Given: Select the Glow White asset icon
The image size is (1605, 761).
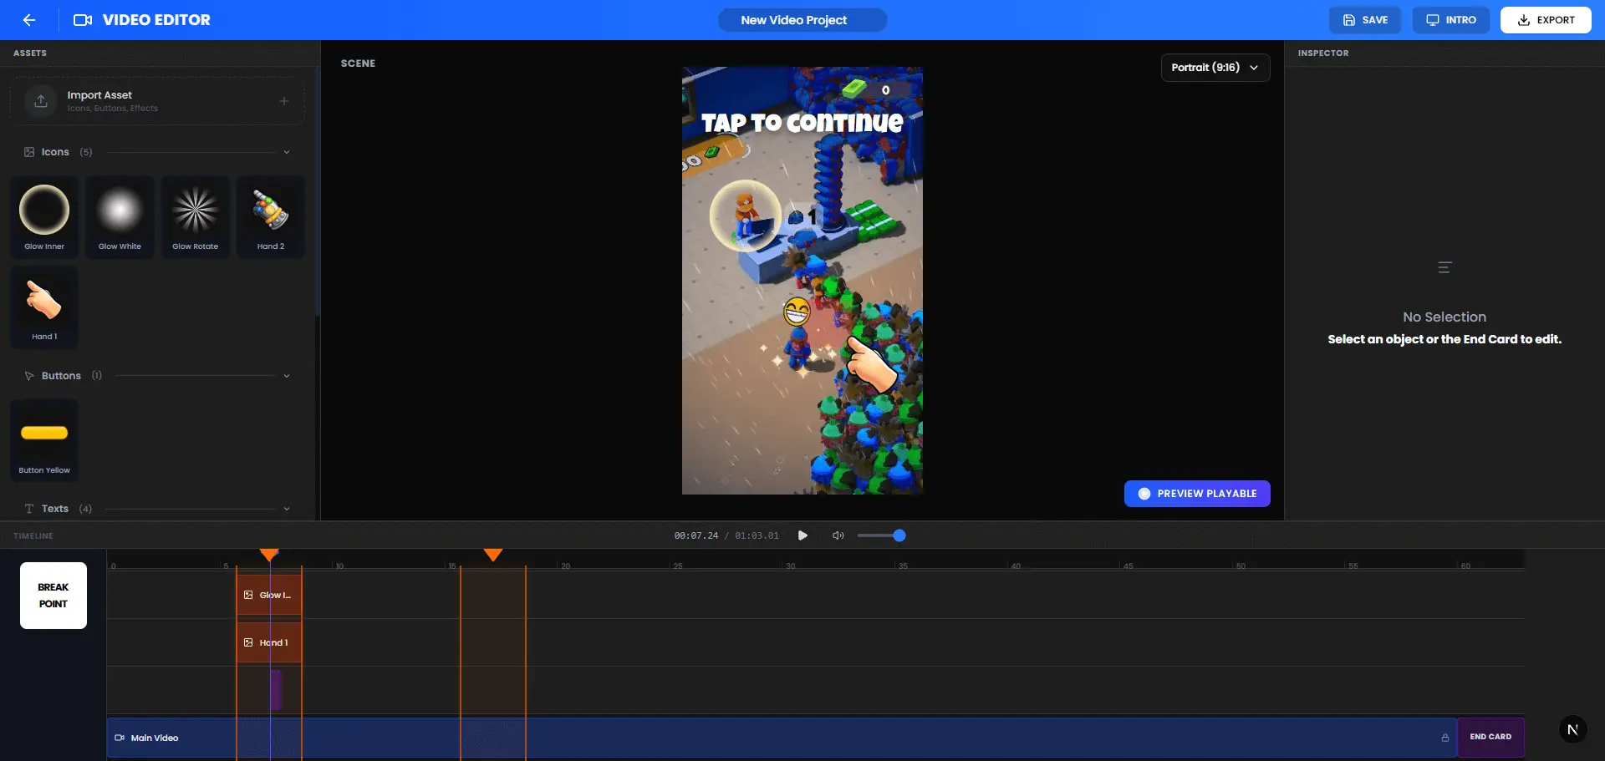Looking at the screenshot, I should 120,211.
